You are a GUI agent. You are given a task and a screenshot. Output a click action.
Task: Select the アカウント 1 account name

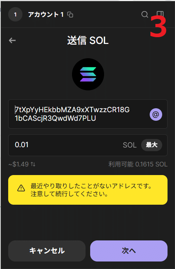[46, 15]
